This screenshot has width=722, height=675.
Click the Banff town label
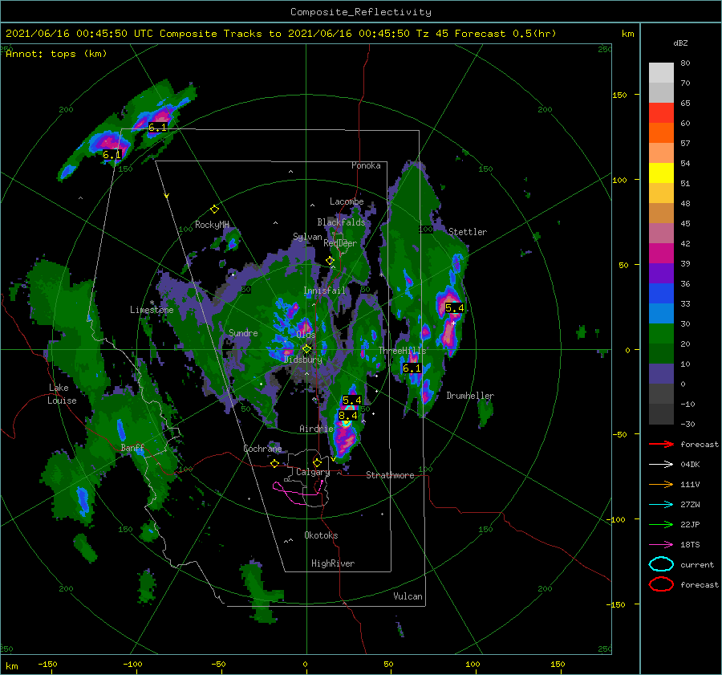point(132,448)
